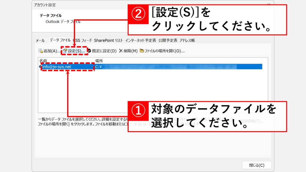
Task: Click the 場所 column header
Action: click(178, 61)
